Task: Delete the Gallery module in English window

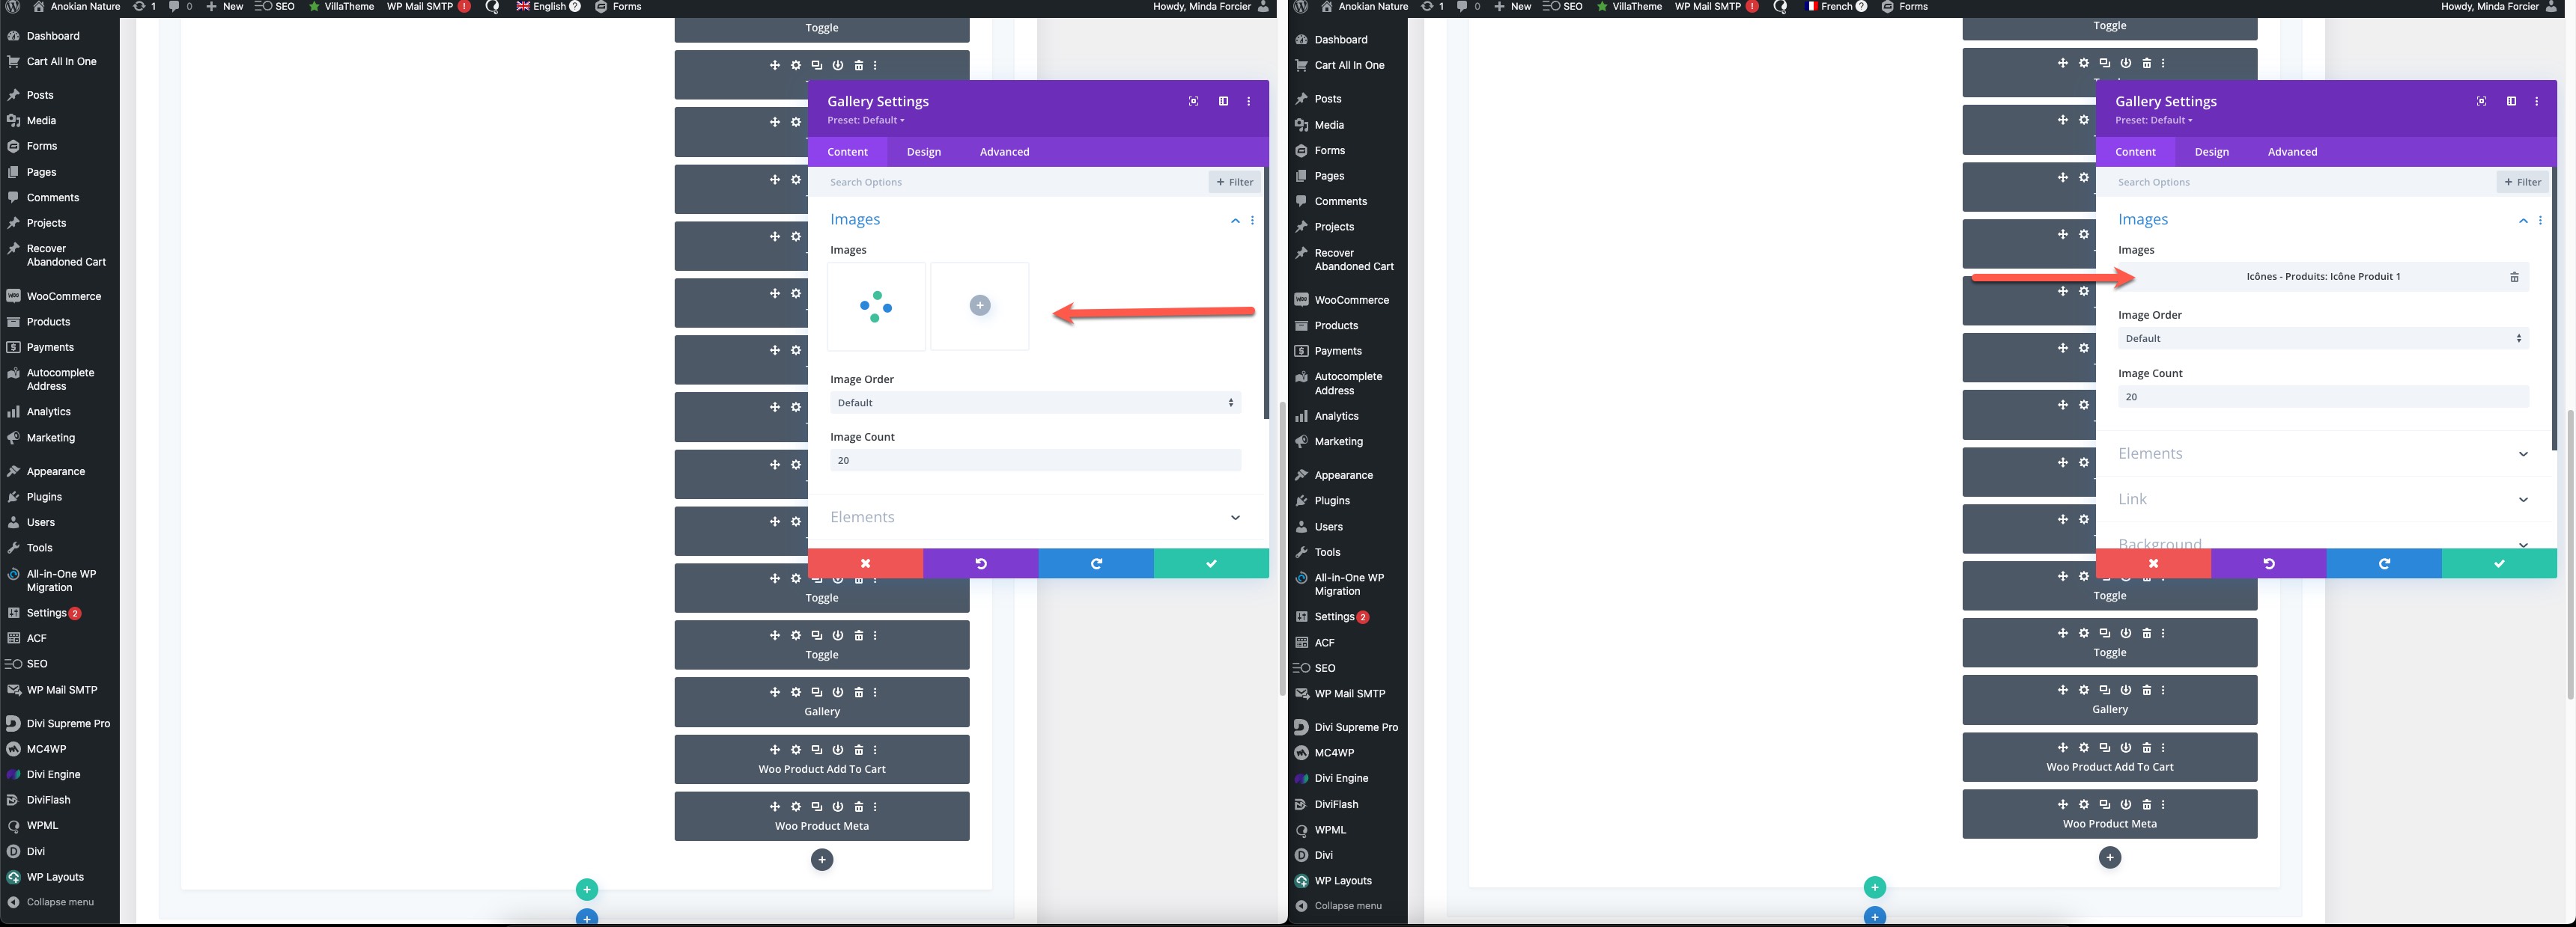Action: (858, 692)
